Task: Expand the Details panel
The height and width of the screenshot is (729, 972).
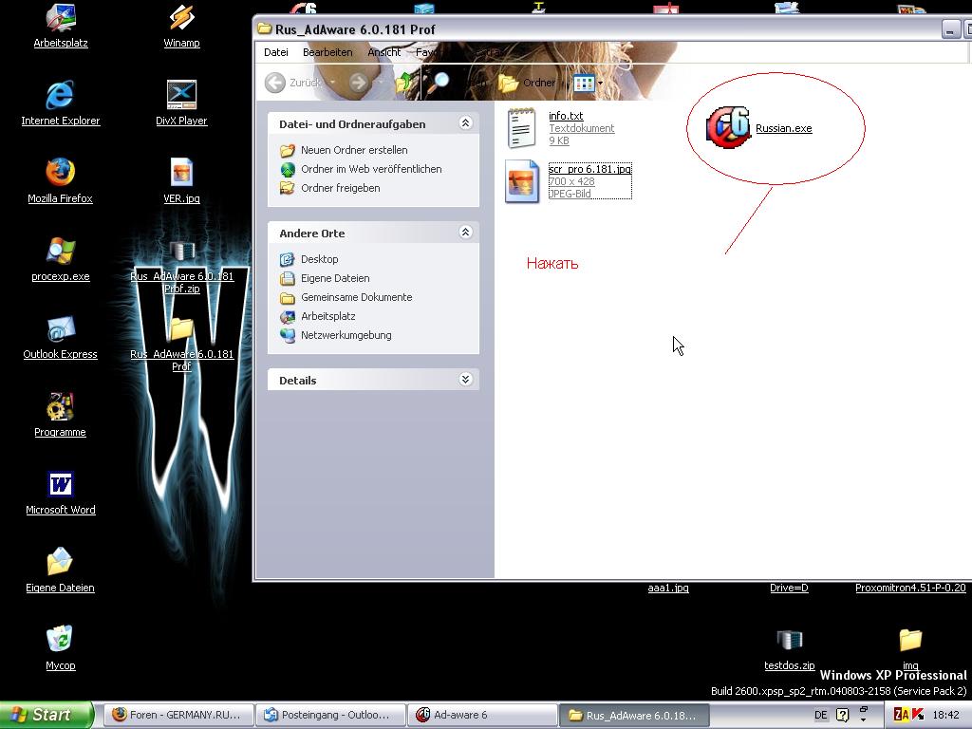Action: [x=465, y=380]
